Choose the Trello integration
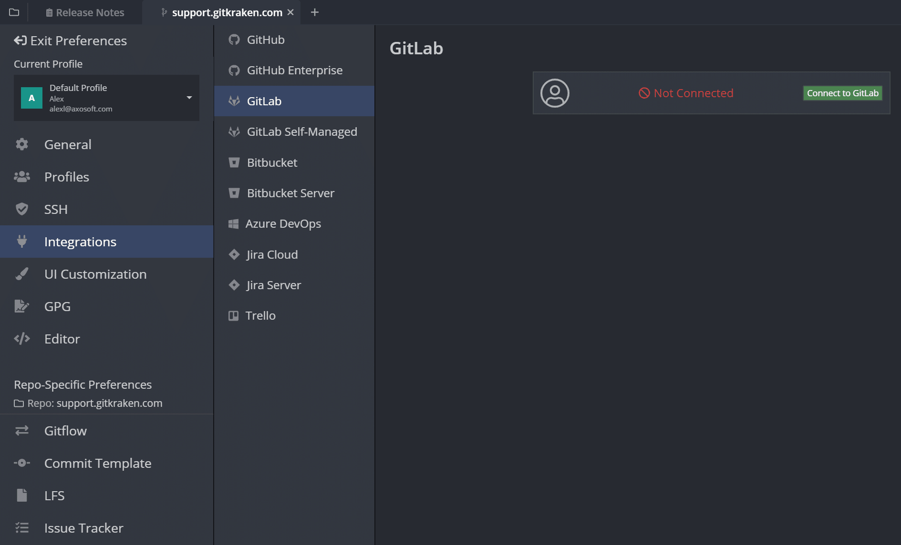The image size is (901, 545). (x=260, y=315)
